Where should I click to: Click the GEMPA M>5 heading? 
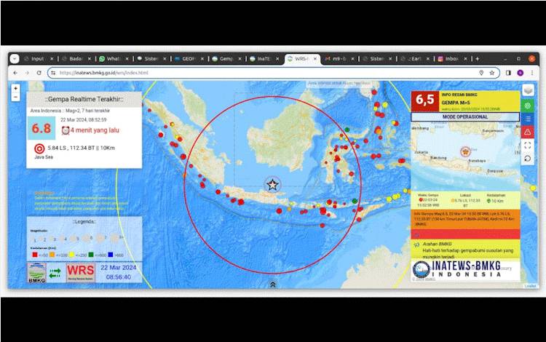coord(456,103)
